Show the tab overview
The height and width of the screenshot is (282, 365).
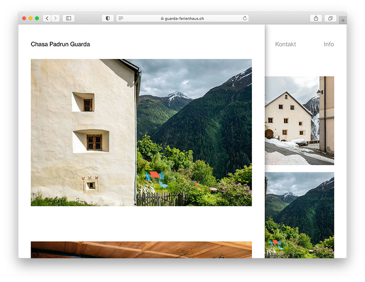pos(330,18)
